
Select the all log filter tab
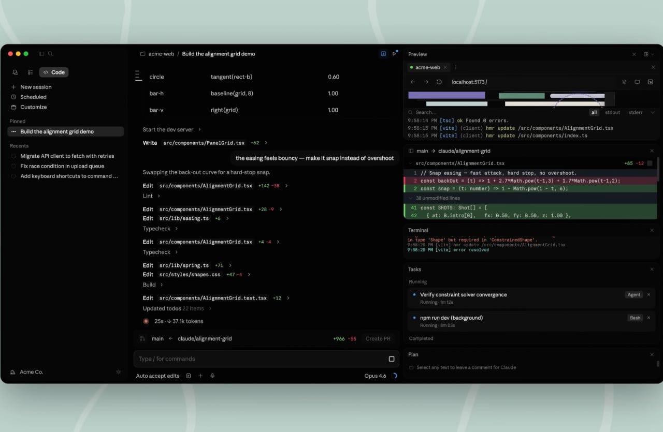pos(594,112)
